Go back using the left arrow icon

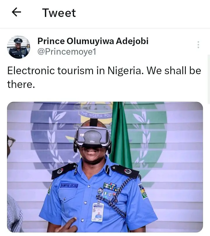pos(16,12)
